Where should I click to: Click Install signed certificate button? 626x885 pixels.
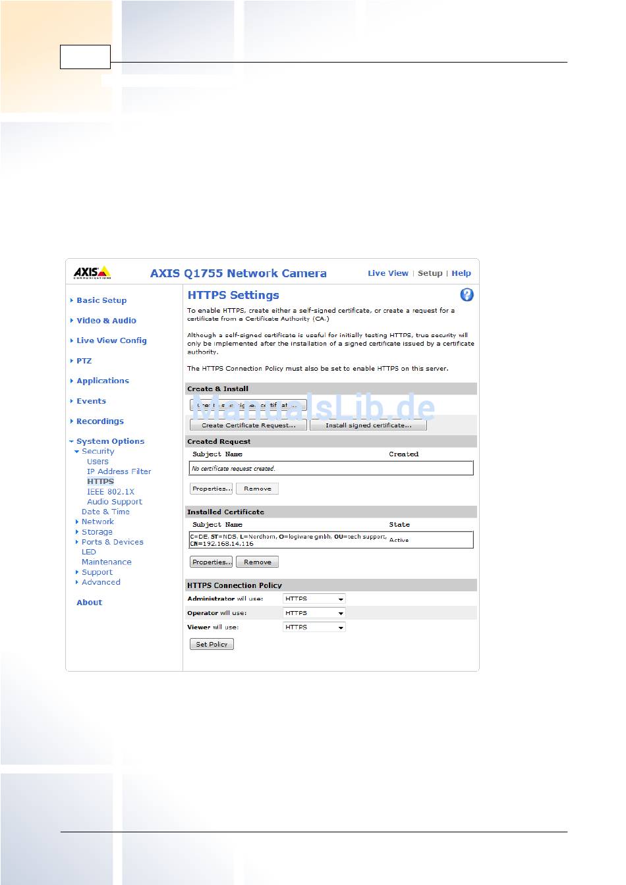[368, 425]
